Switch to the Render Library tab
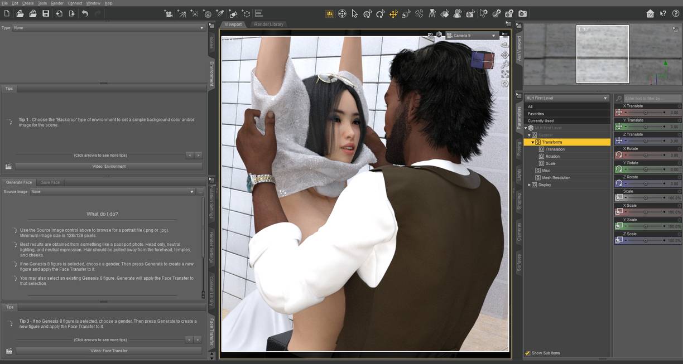This screenshot has height=364, width=683. coord(268,25)
